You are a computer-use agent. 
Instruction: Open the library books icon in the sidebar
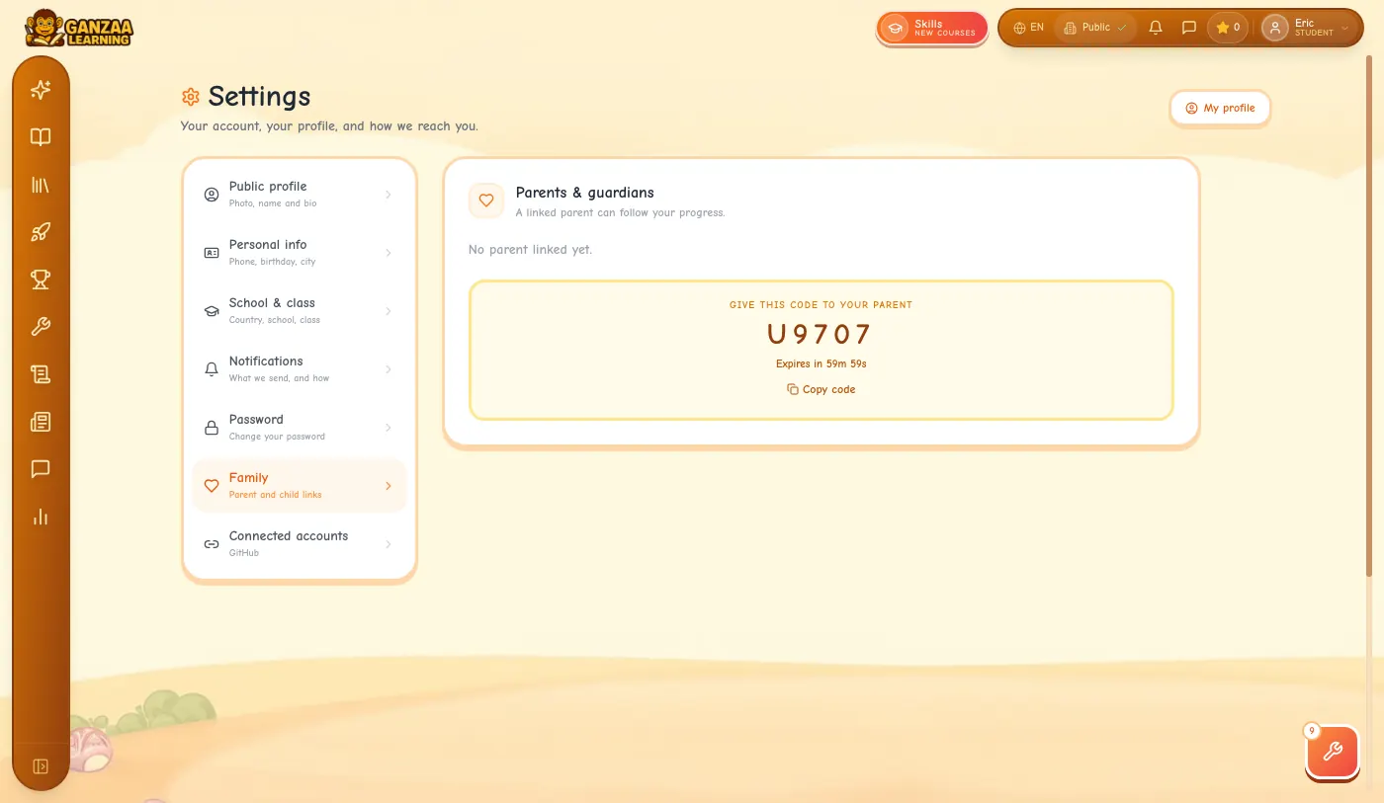[x=41, y=185]
